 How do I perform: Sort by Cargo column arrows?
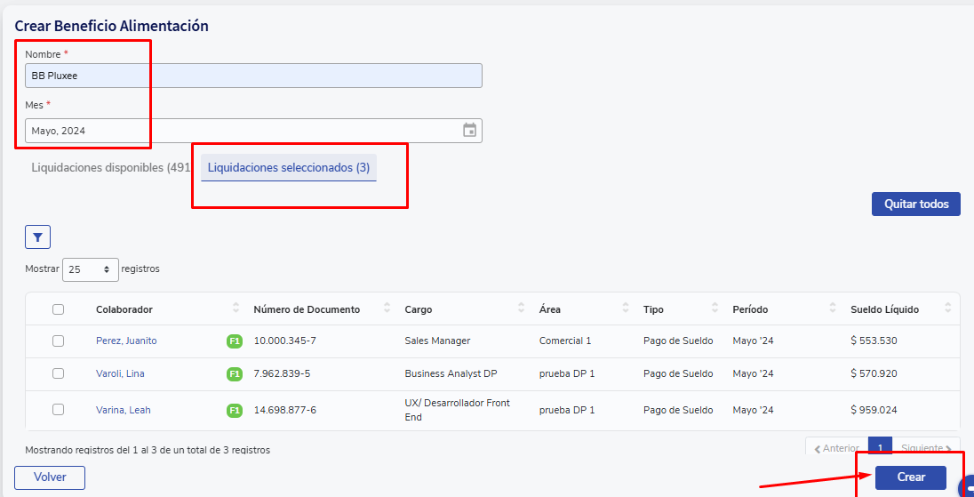tap(521, 309)
